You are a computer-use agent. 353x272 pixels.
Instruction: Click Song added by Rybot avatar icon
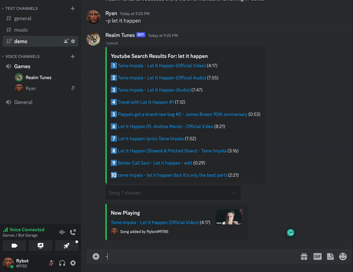pyautogui.click(x=114, y=231)
